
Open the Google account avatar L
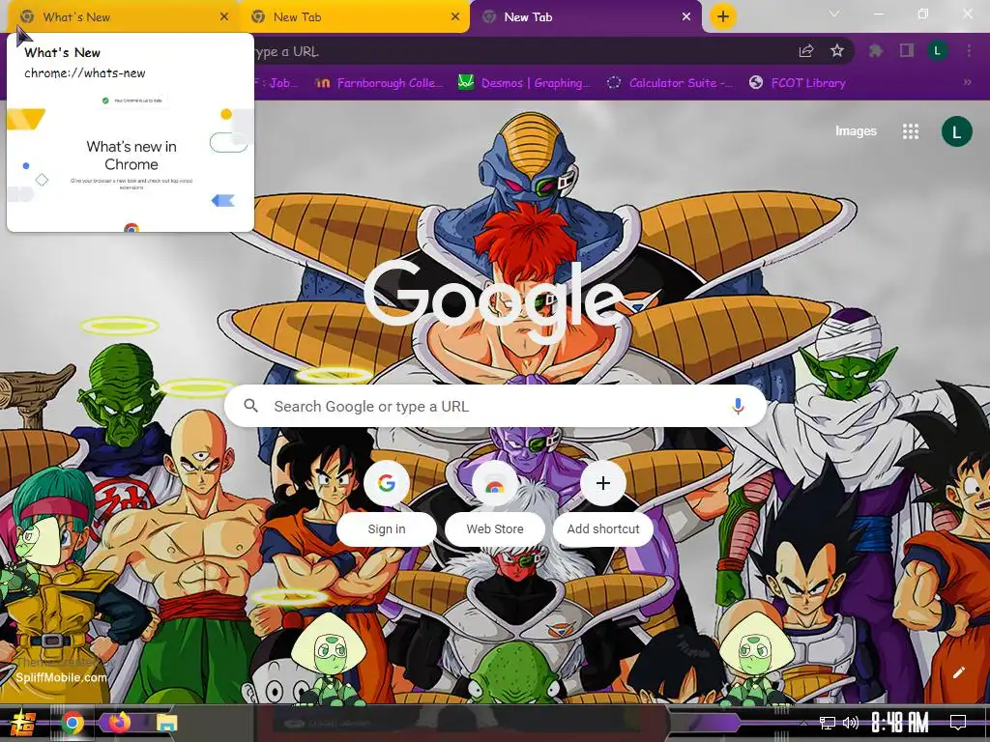[x=956, y=131]
